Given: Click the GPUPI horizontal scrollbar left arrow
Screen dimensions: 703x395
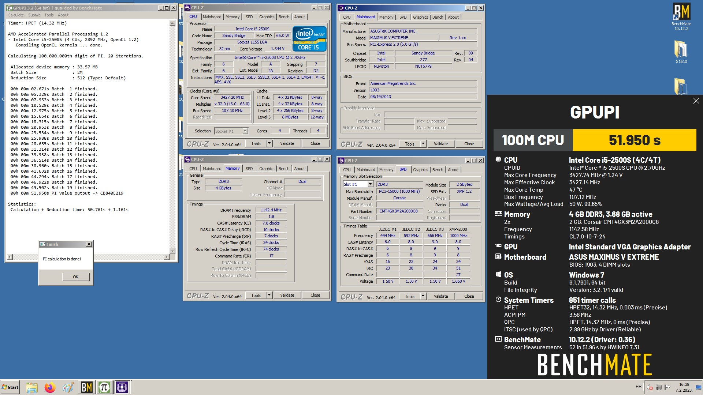Looking at the screenshot, I should point(10,257).
